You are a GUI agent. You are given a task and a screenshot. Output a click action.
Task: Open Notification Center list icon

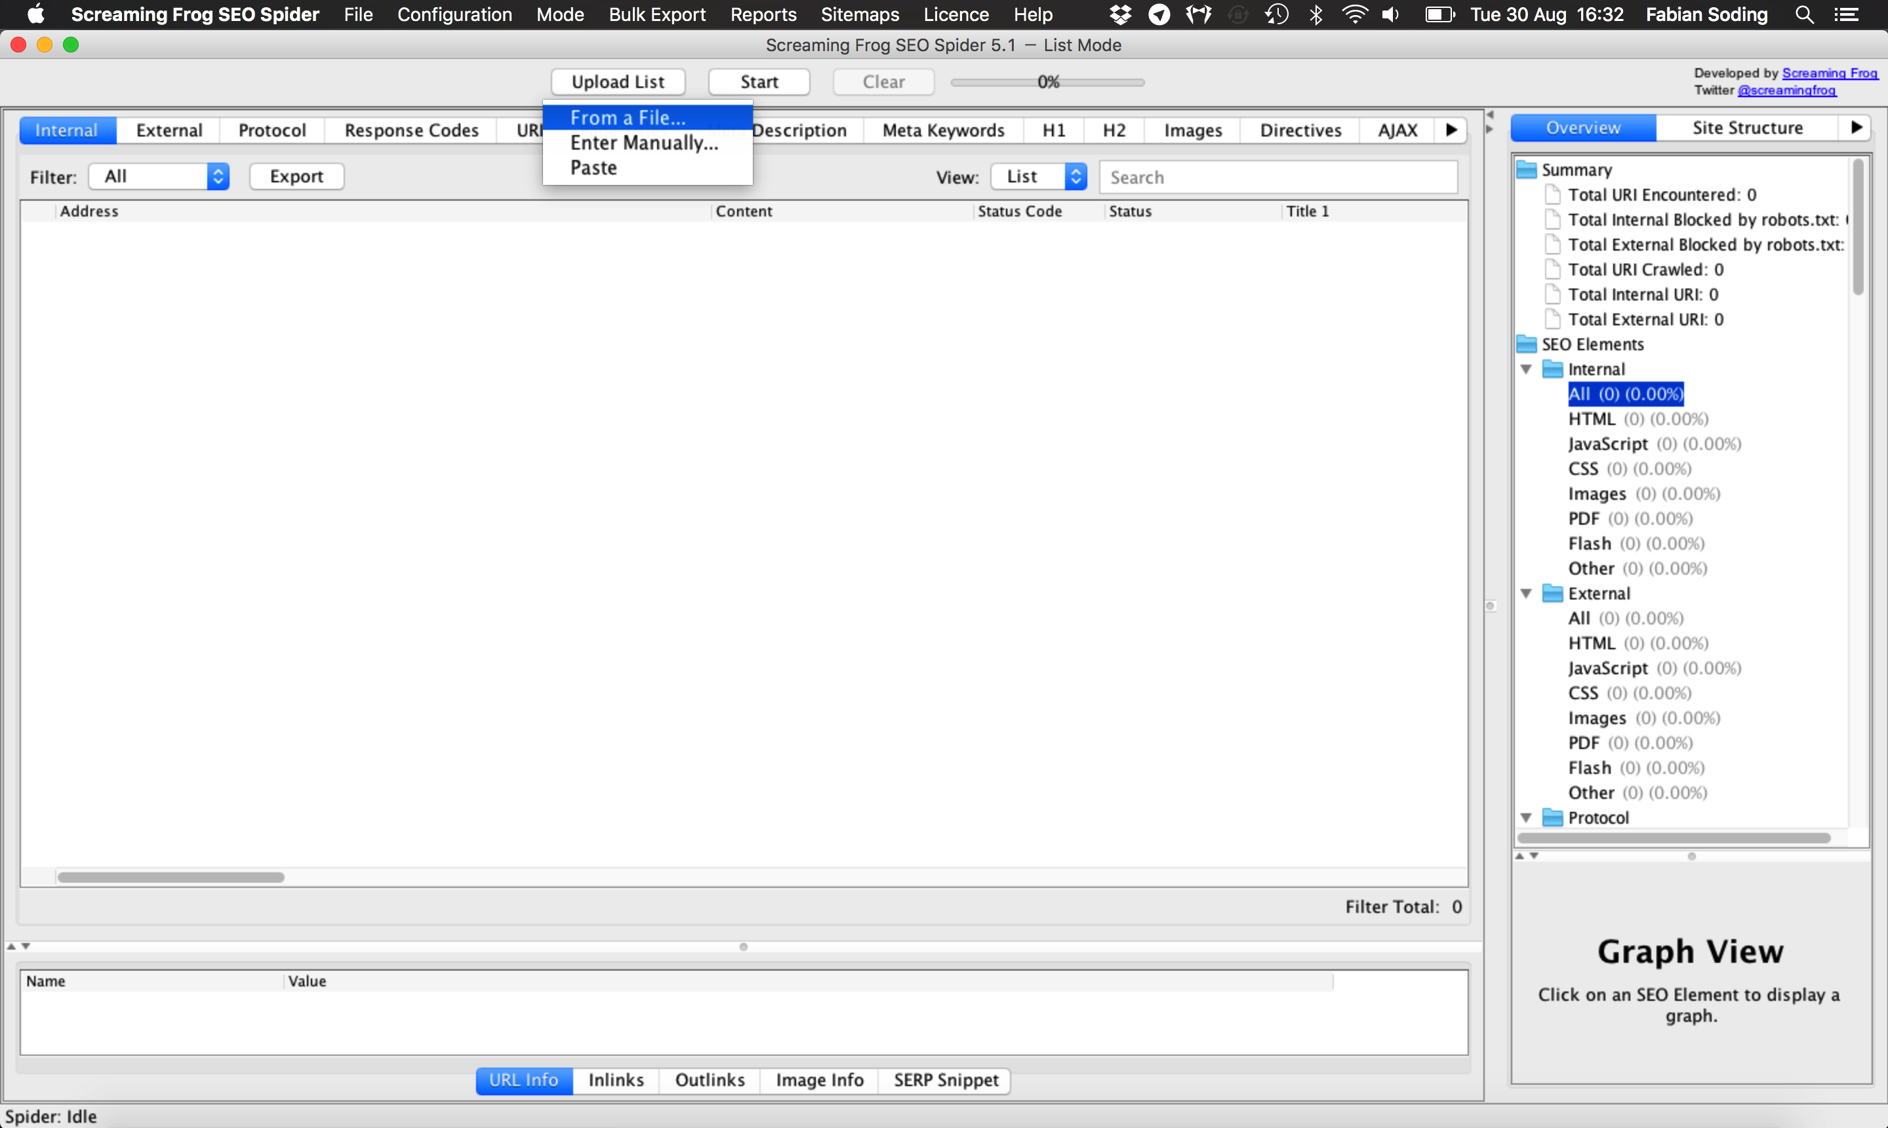1846,14
